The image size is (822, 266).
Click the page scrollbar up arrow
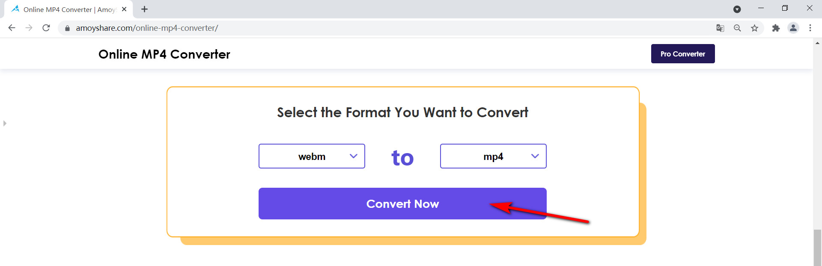(x=817, y=43)
